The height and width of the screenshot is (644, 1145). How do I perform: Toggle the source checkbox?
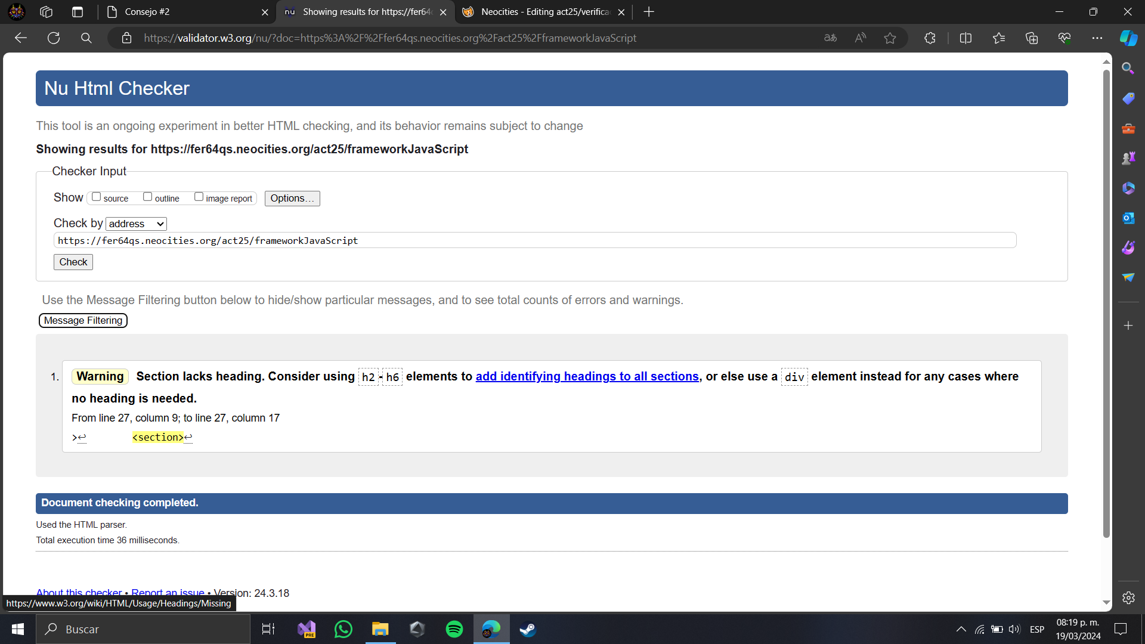coord(96,197)
